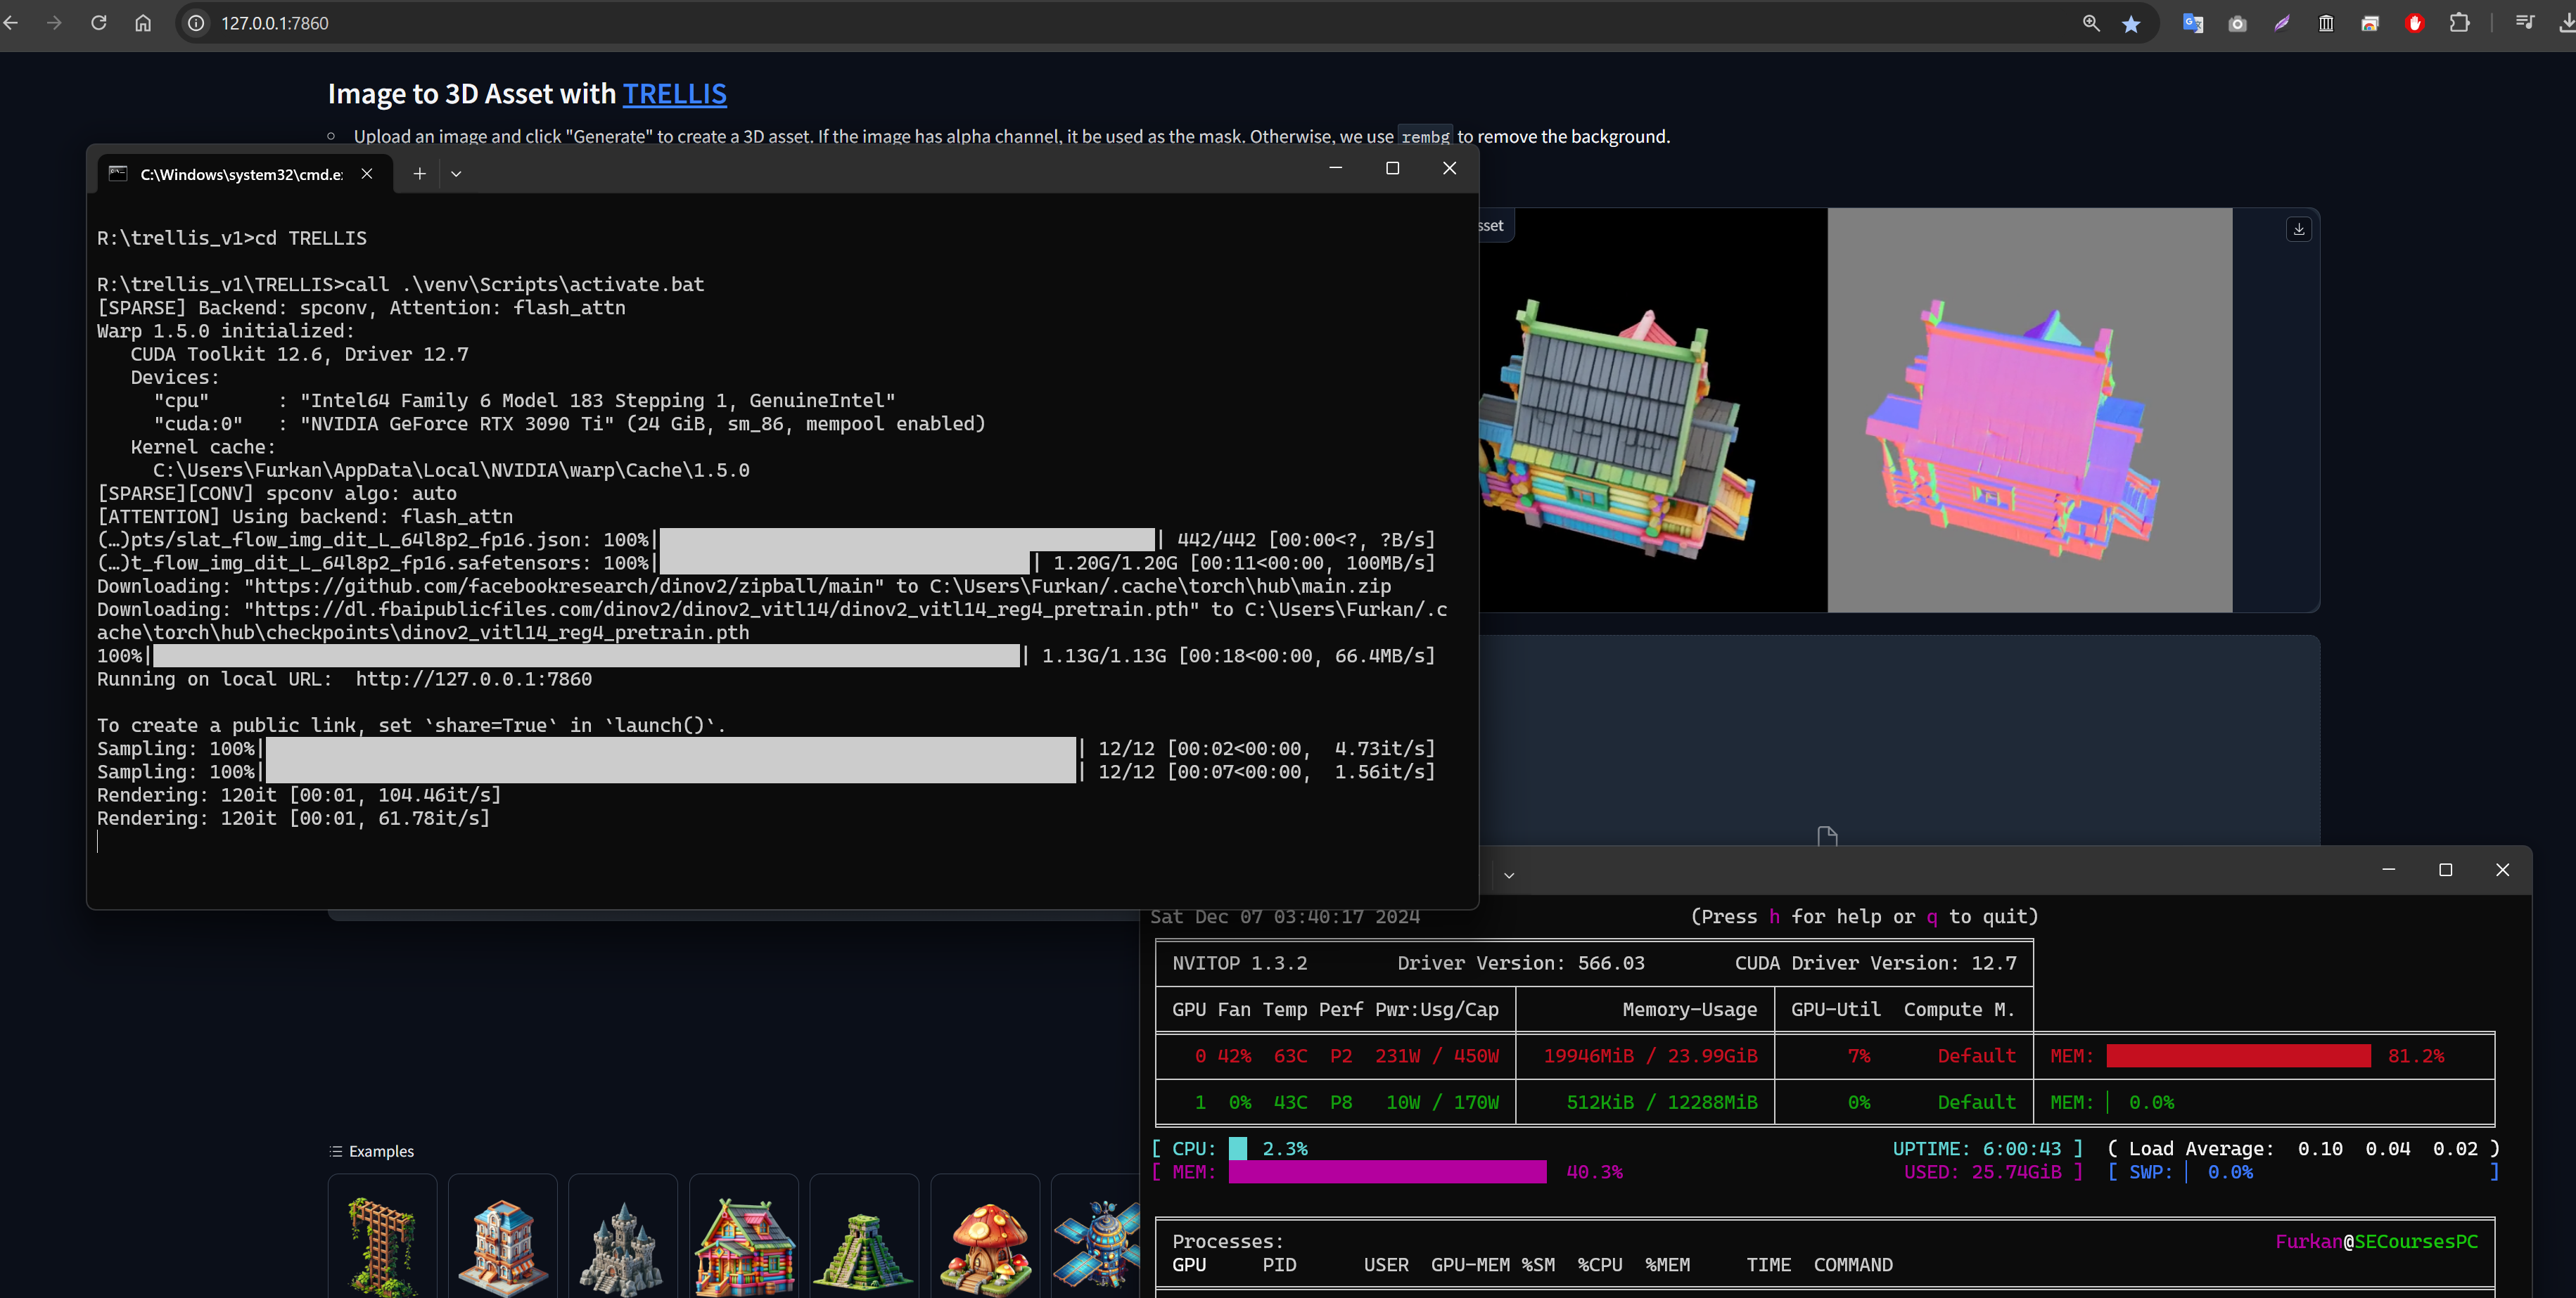Expand the cmd terminal tab dropdown chevron
This screenshot has width=2576, height=1298.
point(456,174)
